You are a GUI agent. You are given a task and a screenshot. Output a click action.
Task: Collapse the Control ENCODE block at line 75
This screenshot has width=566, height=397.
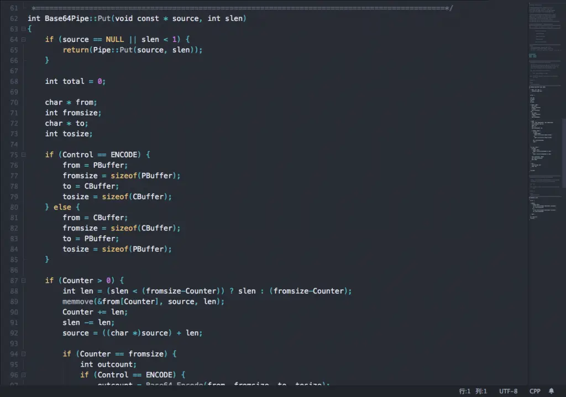tap(23, 155)
